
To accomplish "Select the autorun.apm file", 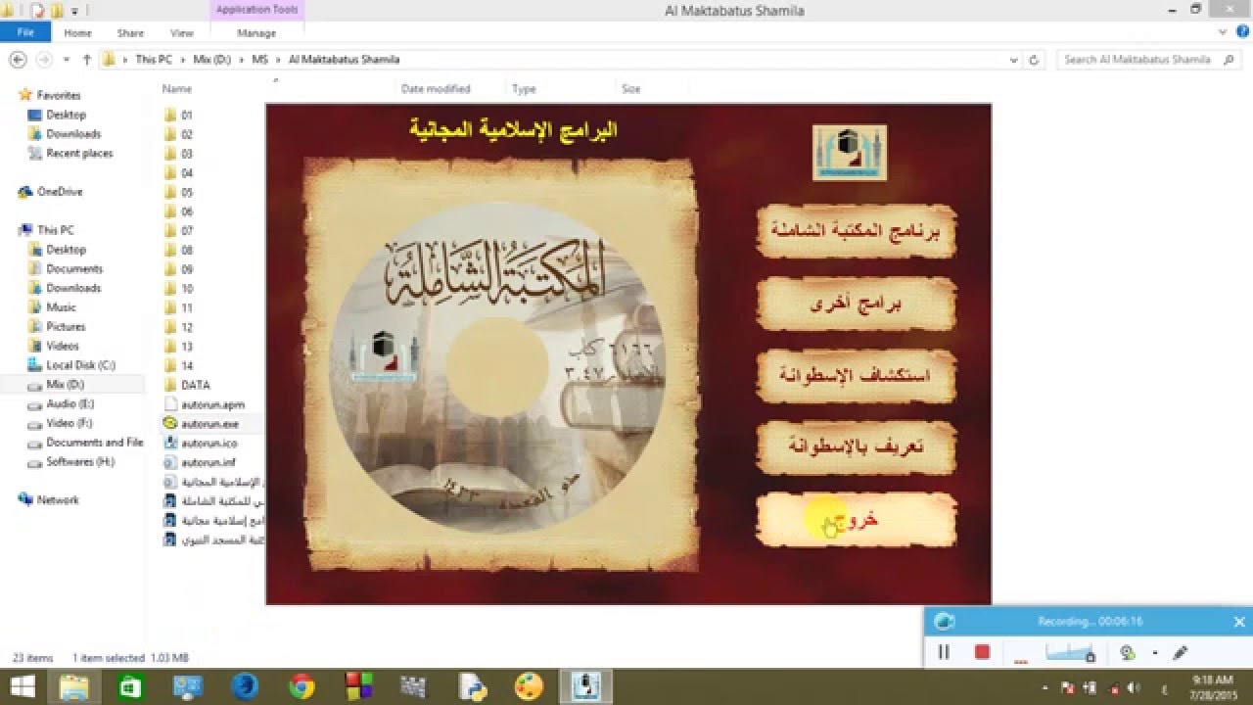I will coord(205,403).
